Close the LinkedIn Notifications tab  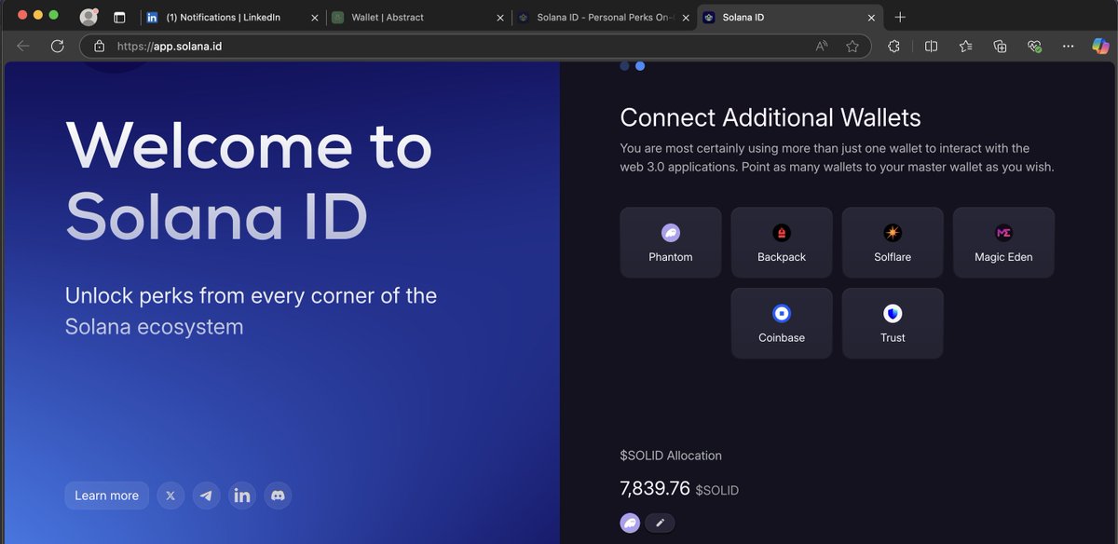click(314, 18)
